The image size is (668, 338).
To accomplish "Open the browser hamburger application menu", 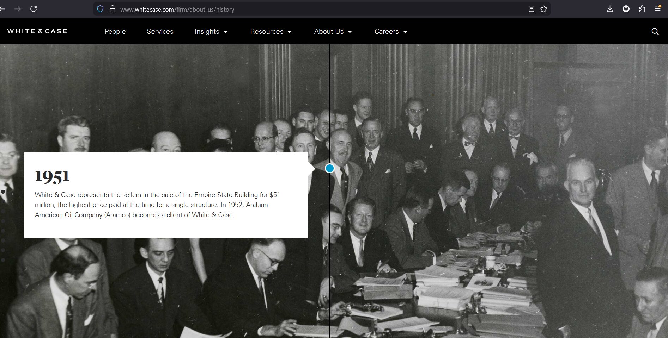I will (658, 9).
